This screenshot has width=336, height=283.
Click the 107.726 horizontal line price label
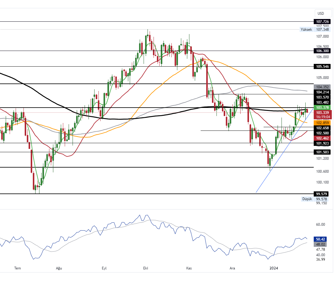[322, 22]
